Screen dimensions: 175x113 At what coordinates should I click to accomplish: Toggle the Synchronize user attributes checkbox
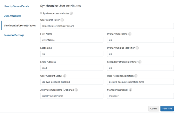41,13
